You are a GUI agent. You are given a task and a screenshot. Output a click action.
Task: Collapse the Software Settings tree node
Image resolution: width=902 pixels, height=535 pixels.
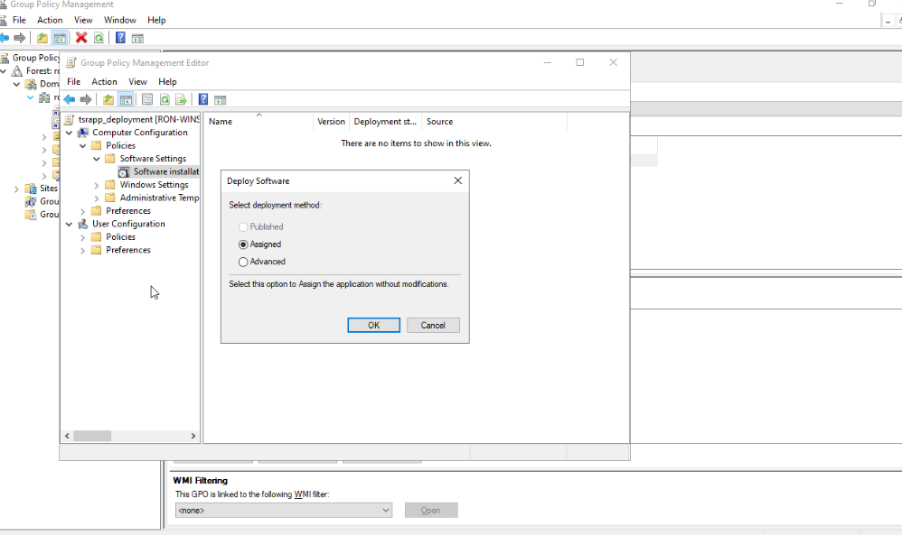[98, 159]
